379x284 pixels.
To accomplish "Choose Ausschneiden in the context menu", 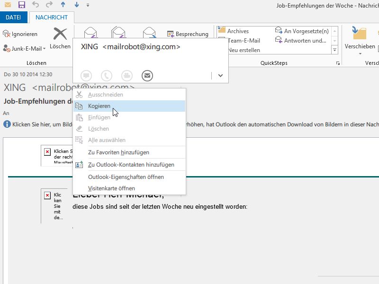I will coord(129,95).
